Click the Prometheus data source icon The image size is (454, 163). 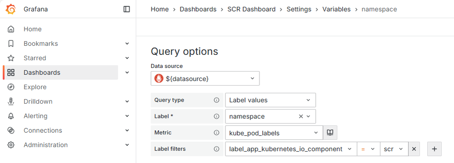[x=159, y=78]
